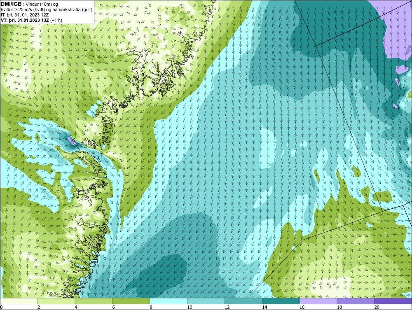
Task: Click the '4' label on the wind scale
Action: click(x=76, y=307)
